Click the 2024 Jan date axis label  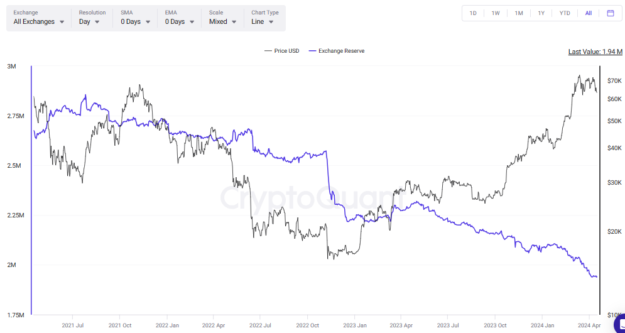541,325
